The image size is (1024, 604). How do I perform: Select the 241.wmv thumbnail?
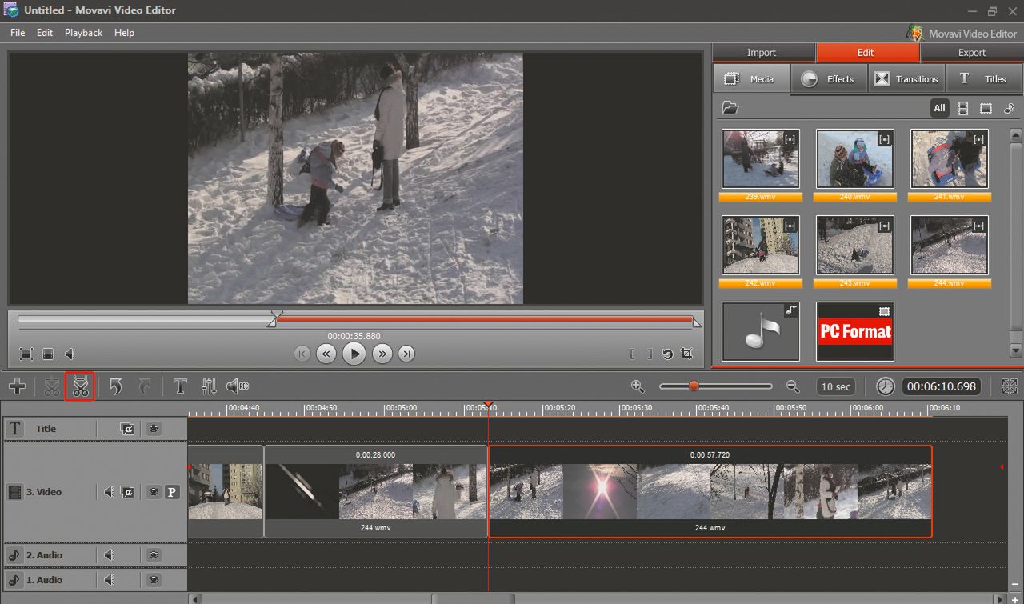point(950,159)
